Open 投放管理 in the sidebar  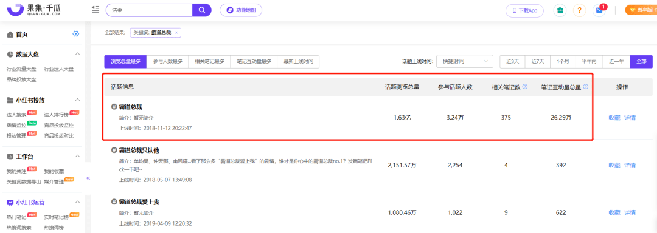[17, 135]
